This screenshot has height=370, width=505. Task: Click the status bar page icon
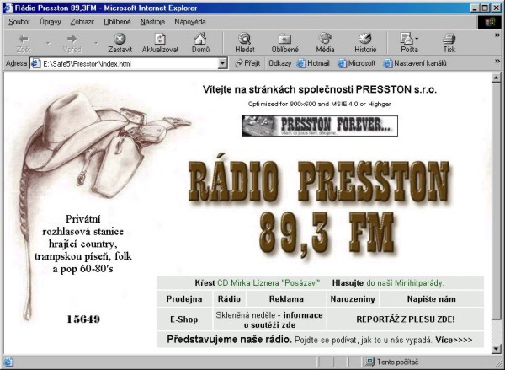[x=8, y=362]
